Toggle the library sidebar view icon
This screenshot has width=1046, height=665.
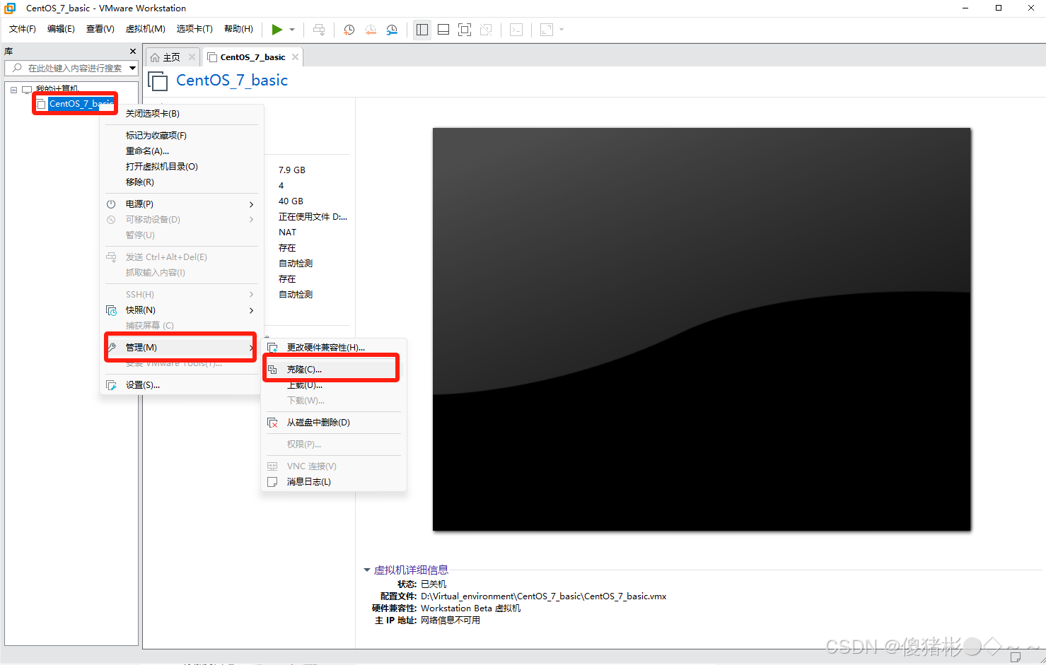(x=422, y=30)
